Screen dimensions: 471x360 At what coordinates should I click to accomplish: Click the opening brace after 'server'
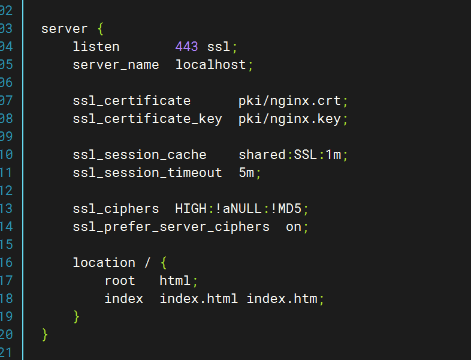click(x=100, y=29)
